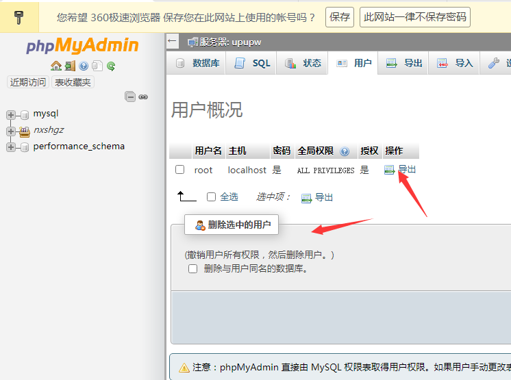Tick the checkbox for root user

pyautogui.click(x=180, y=170)
